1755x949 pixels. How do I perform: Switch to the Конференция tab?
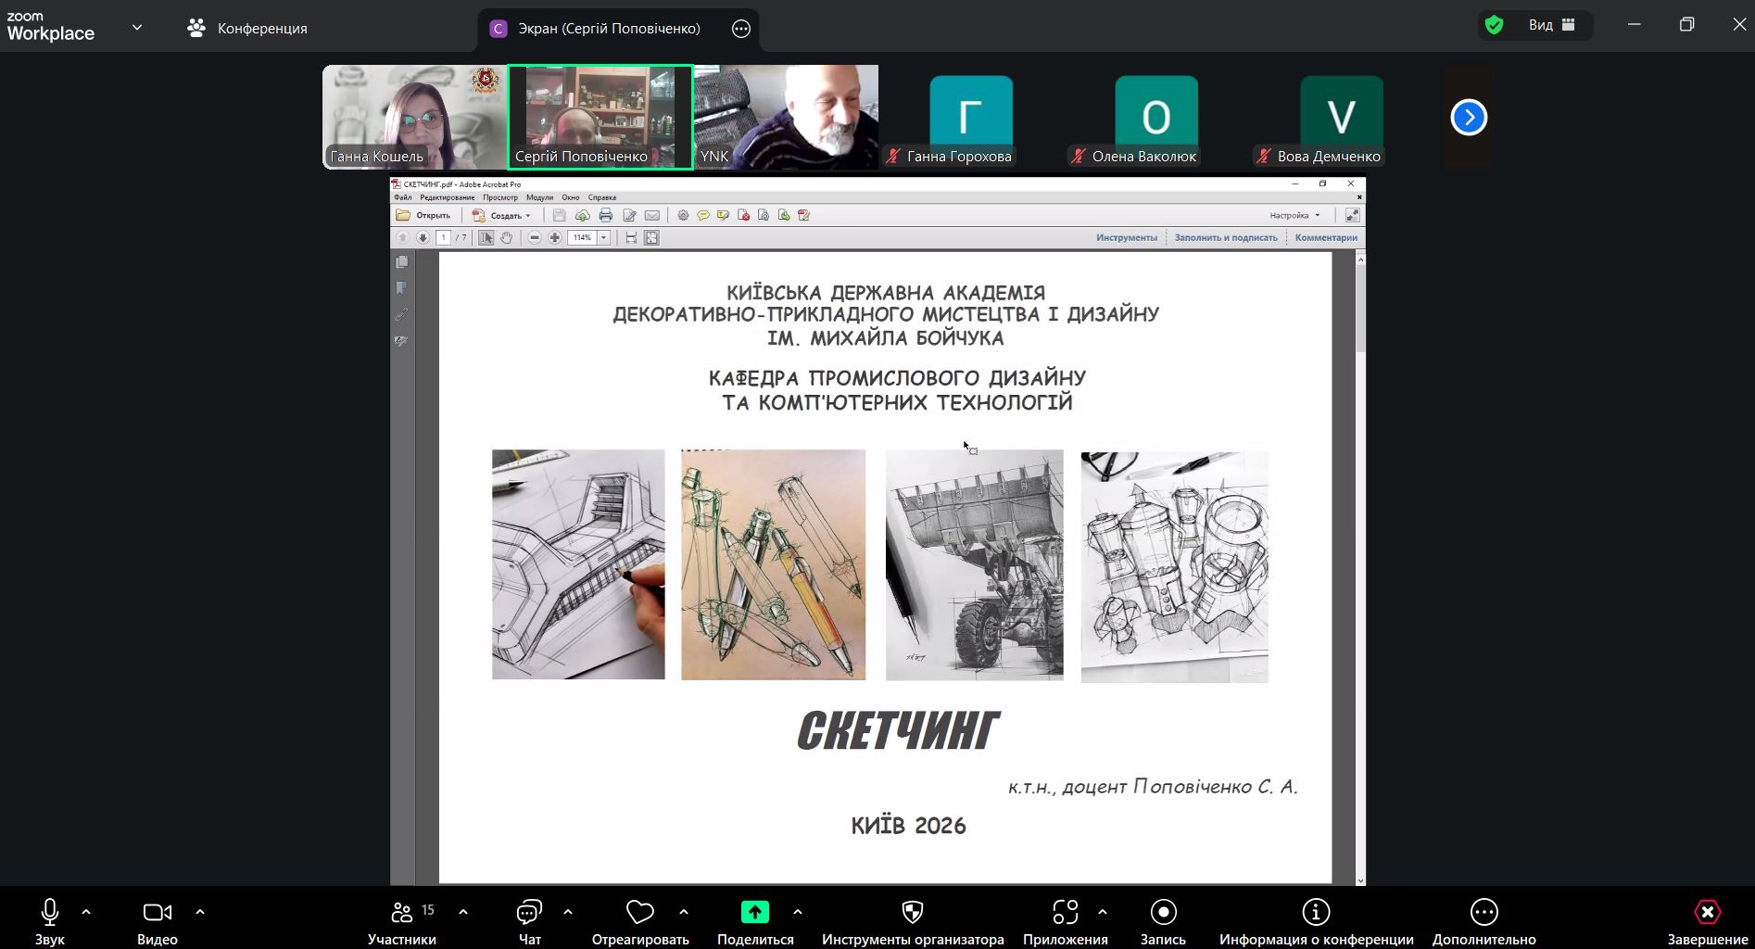[247, 29]
